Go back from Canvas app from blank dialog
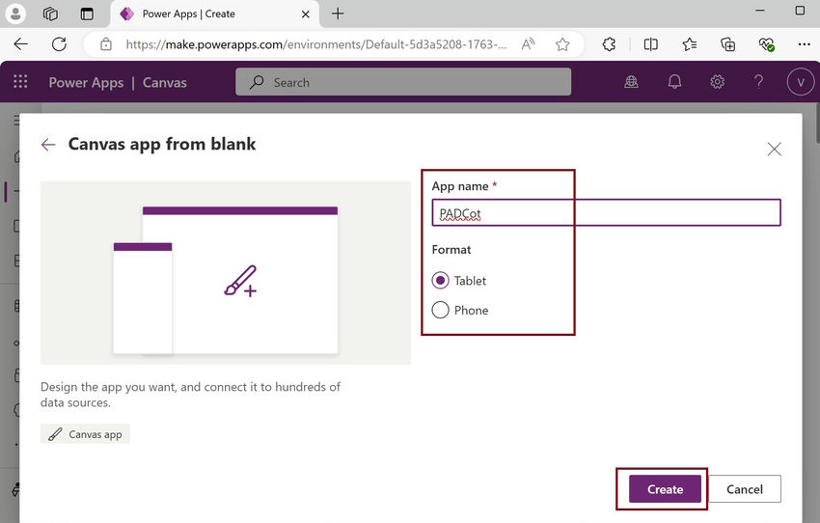 [48, 145]
